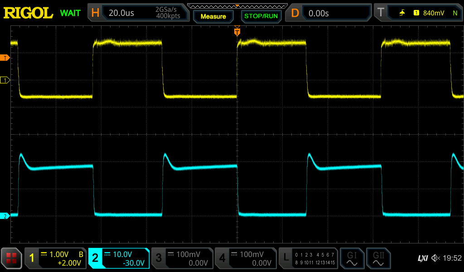Click the rising edge trigger icon

[402, 13]
